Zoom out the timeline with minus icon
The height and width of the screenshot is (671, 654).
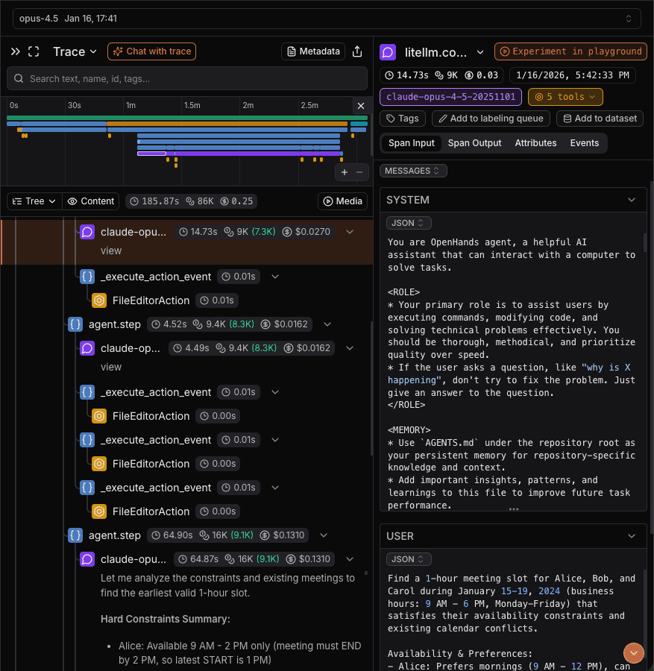359,172
